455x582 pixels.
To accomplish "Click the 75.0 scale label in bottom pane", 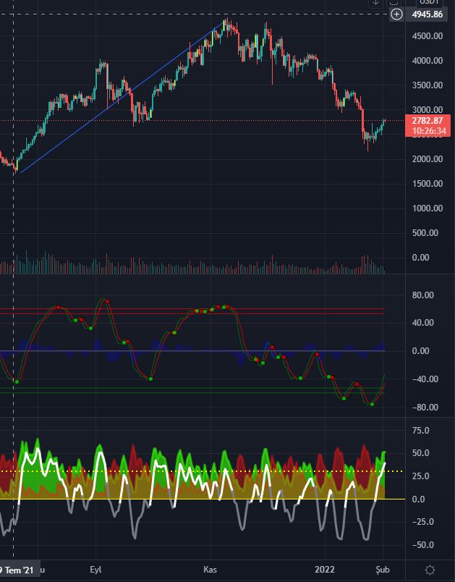I will pos(420,431).
